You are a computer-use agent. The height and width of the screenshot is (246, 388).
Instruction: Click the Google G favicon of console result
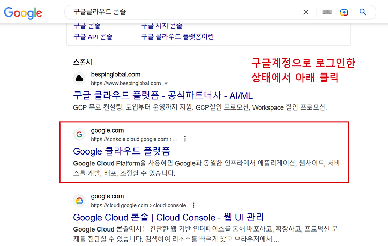(x=80, y=134)
